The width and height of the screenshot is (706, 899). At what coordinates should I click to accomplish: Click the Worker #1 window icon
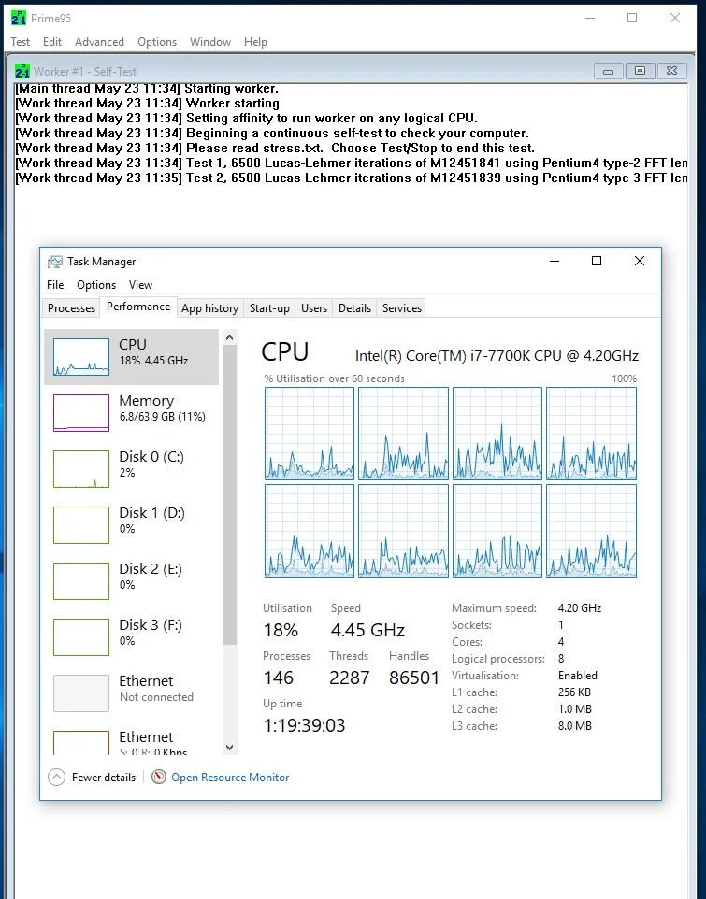point(22,71)
